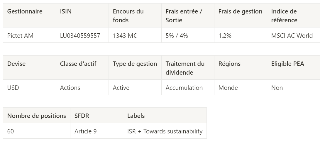
Task: Click the Accumulation dividend value
Action: pos(184,88)
